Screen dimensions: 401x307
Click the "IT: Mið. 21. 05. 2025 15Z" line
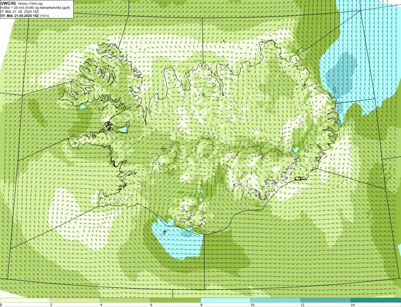pos(20,12)
